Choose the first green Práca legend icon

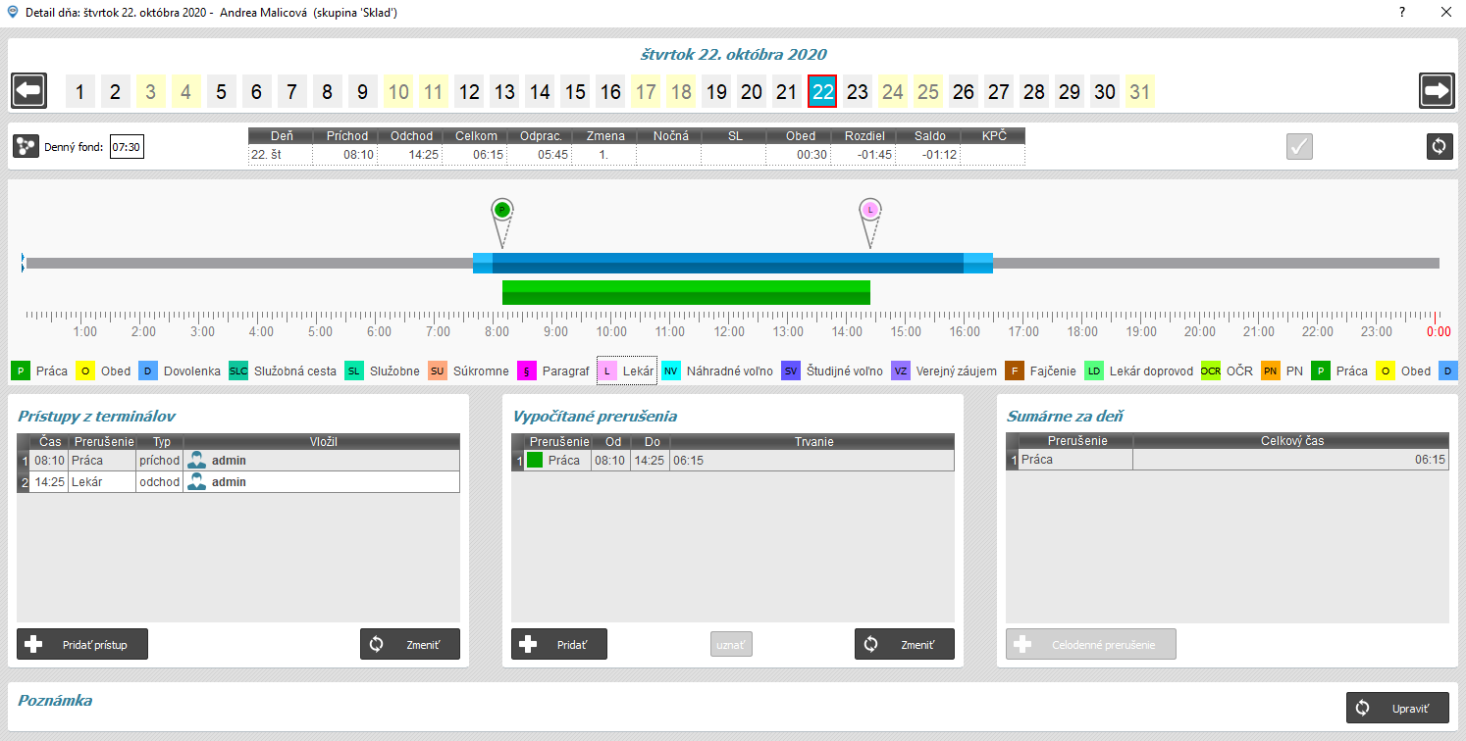[21, 371]
